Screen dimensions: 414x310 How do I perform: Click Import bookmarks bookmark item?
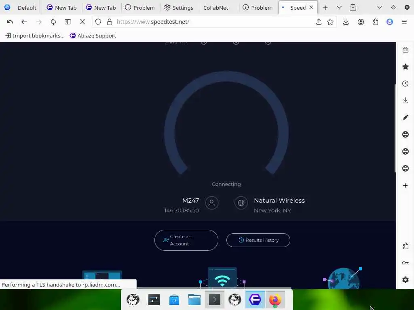[35, 36]
